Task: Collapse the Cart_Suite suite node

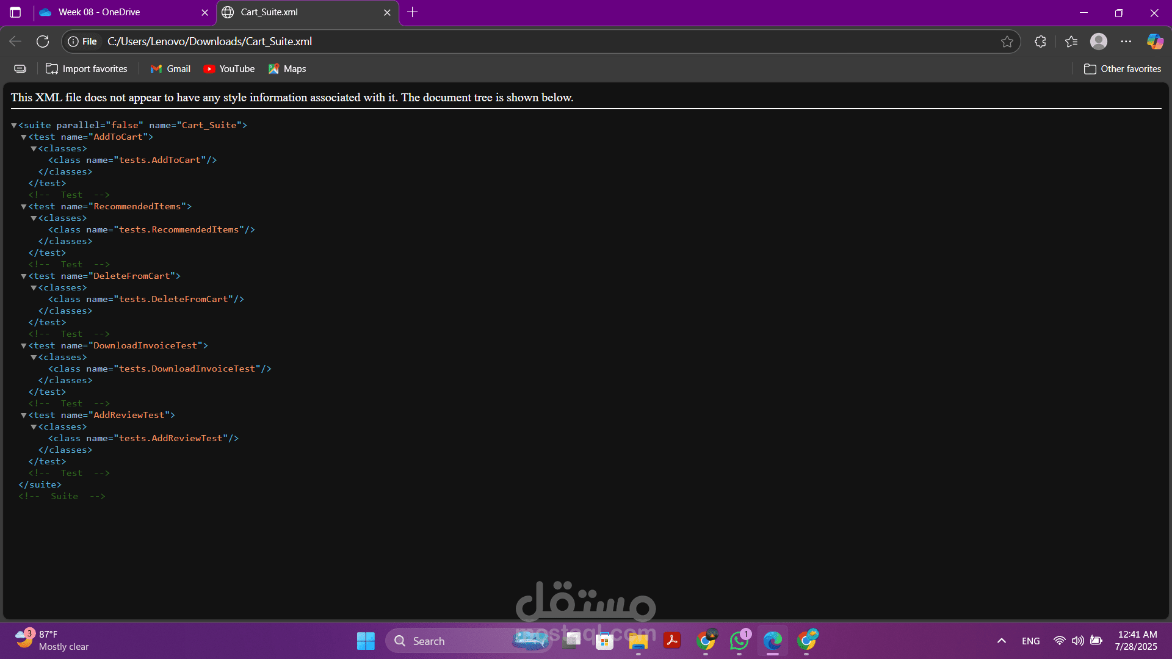Action: click(x=14, y=125)
